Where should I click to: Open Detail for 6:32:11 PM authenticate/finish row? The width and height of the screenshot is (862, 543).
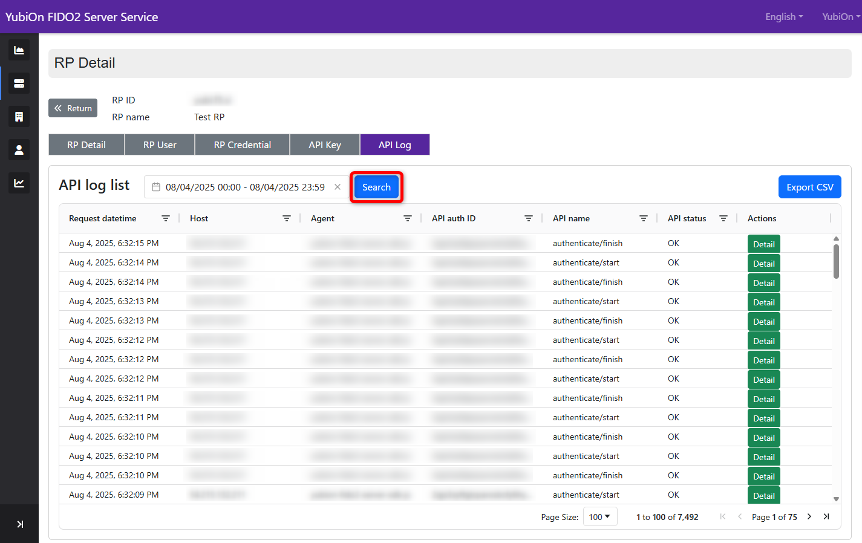(x=764, y=398)
